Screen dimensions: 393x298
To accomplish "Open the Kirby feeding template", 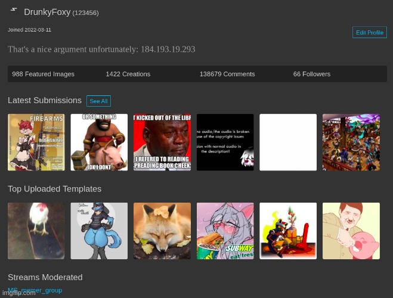I will [x=351, y=231].
